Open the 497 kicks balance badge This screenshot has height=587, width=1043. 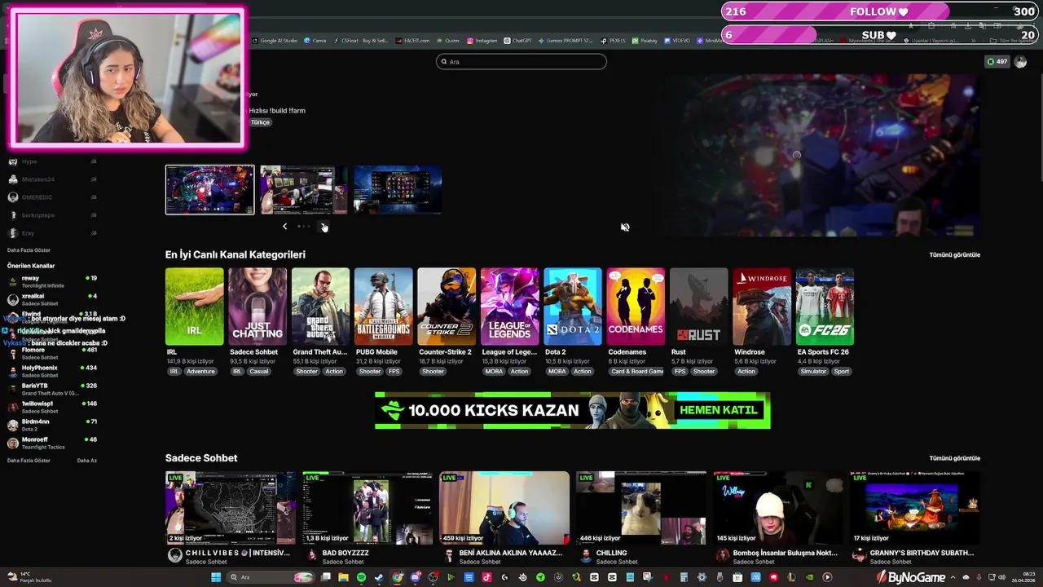pyautogui.click(x=997, y=62)
